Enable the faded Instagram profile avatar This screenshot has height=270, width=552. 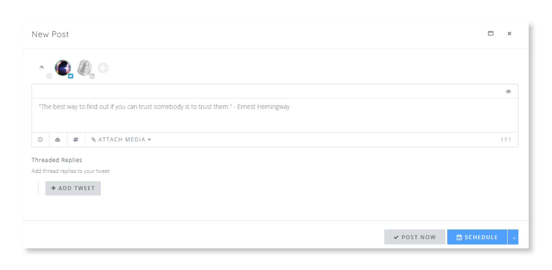click(41, 68)
